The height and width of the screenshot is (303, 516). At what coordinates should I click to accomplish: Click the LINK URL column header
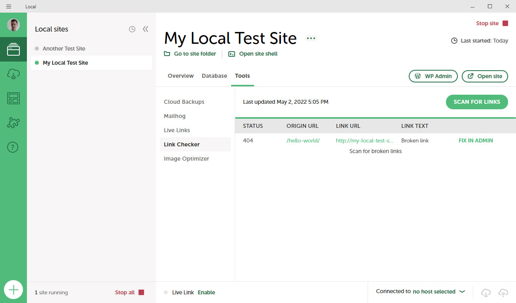pyautogui.click(x=348, y=126)
